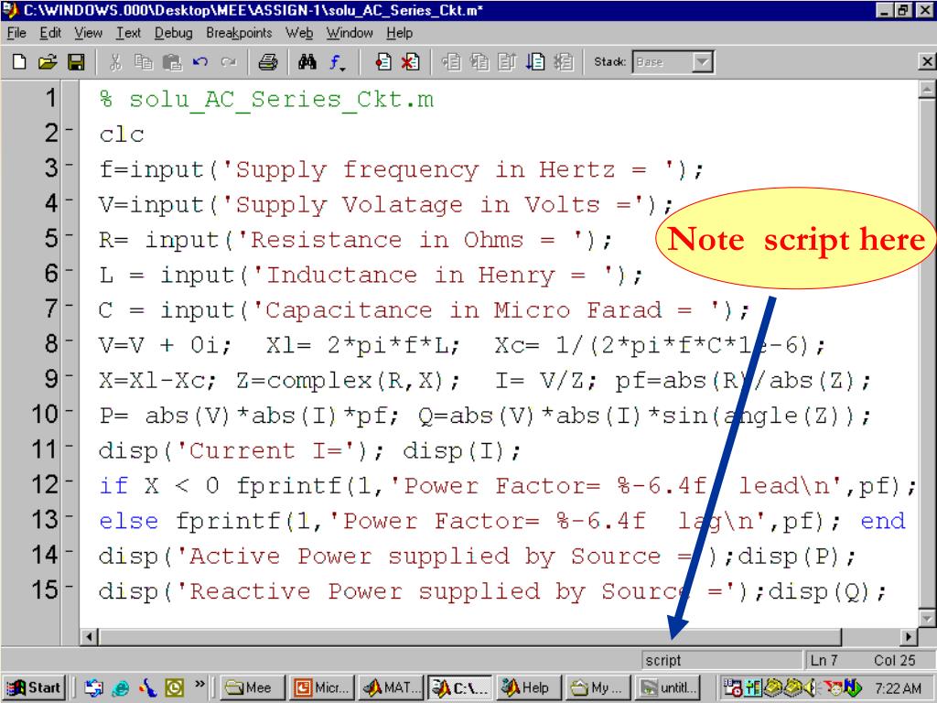Open the Edit menu
The width and height of the screenshot is (937, 703).
coord(50,34)
